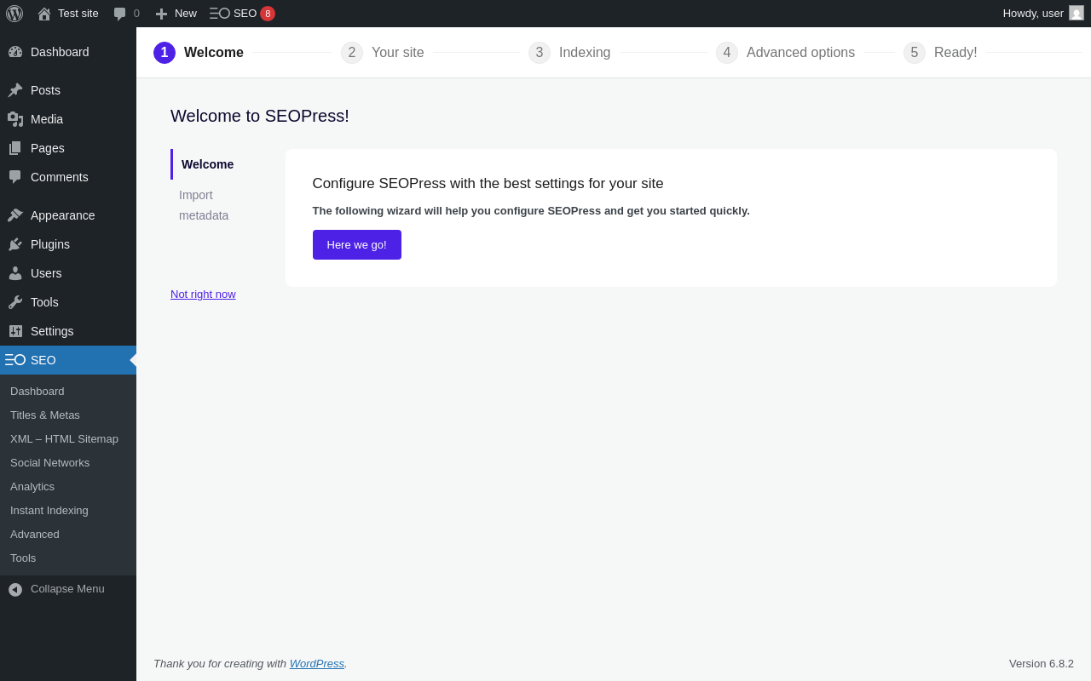This screenshot has width=1091, height=681.
Task: Select wizard step 4 circle
Action: coord(727,53)
